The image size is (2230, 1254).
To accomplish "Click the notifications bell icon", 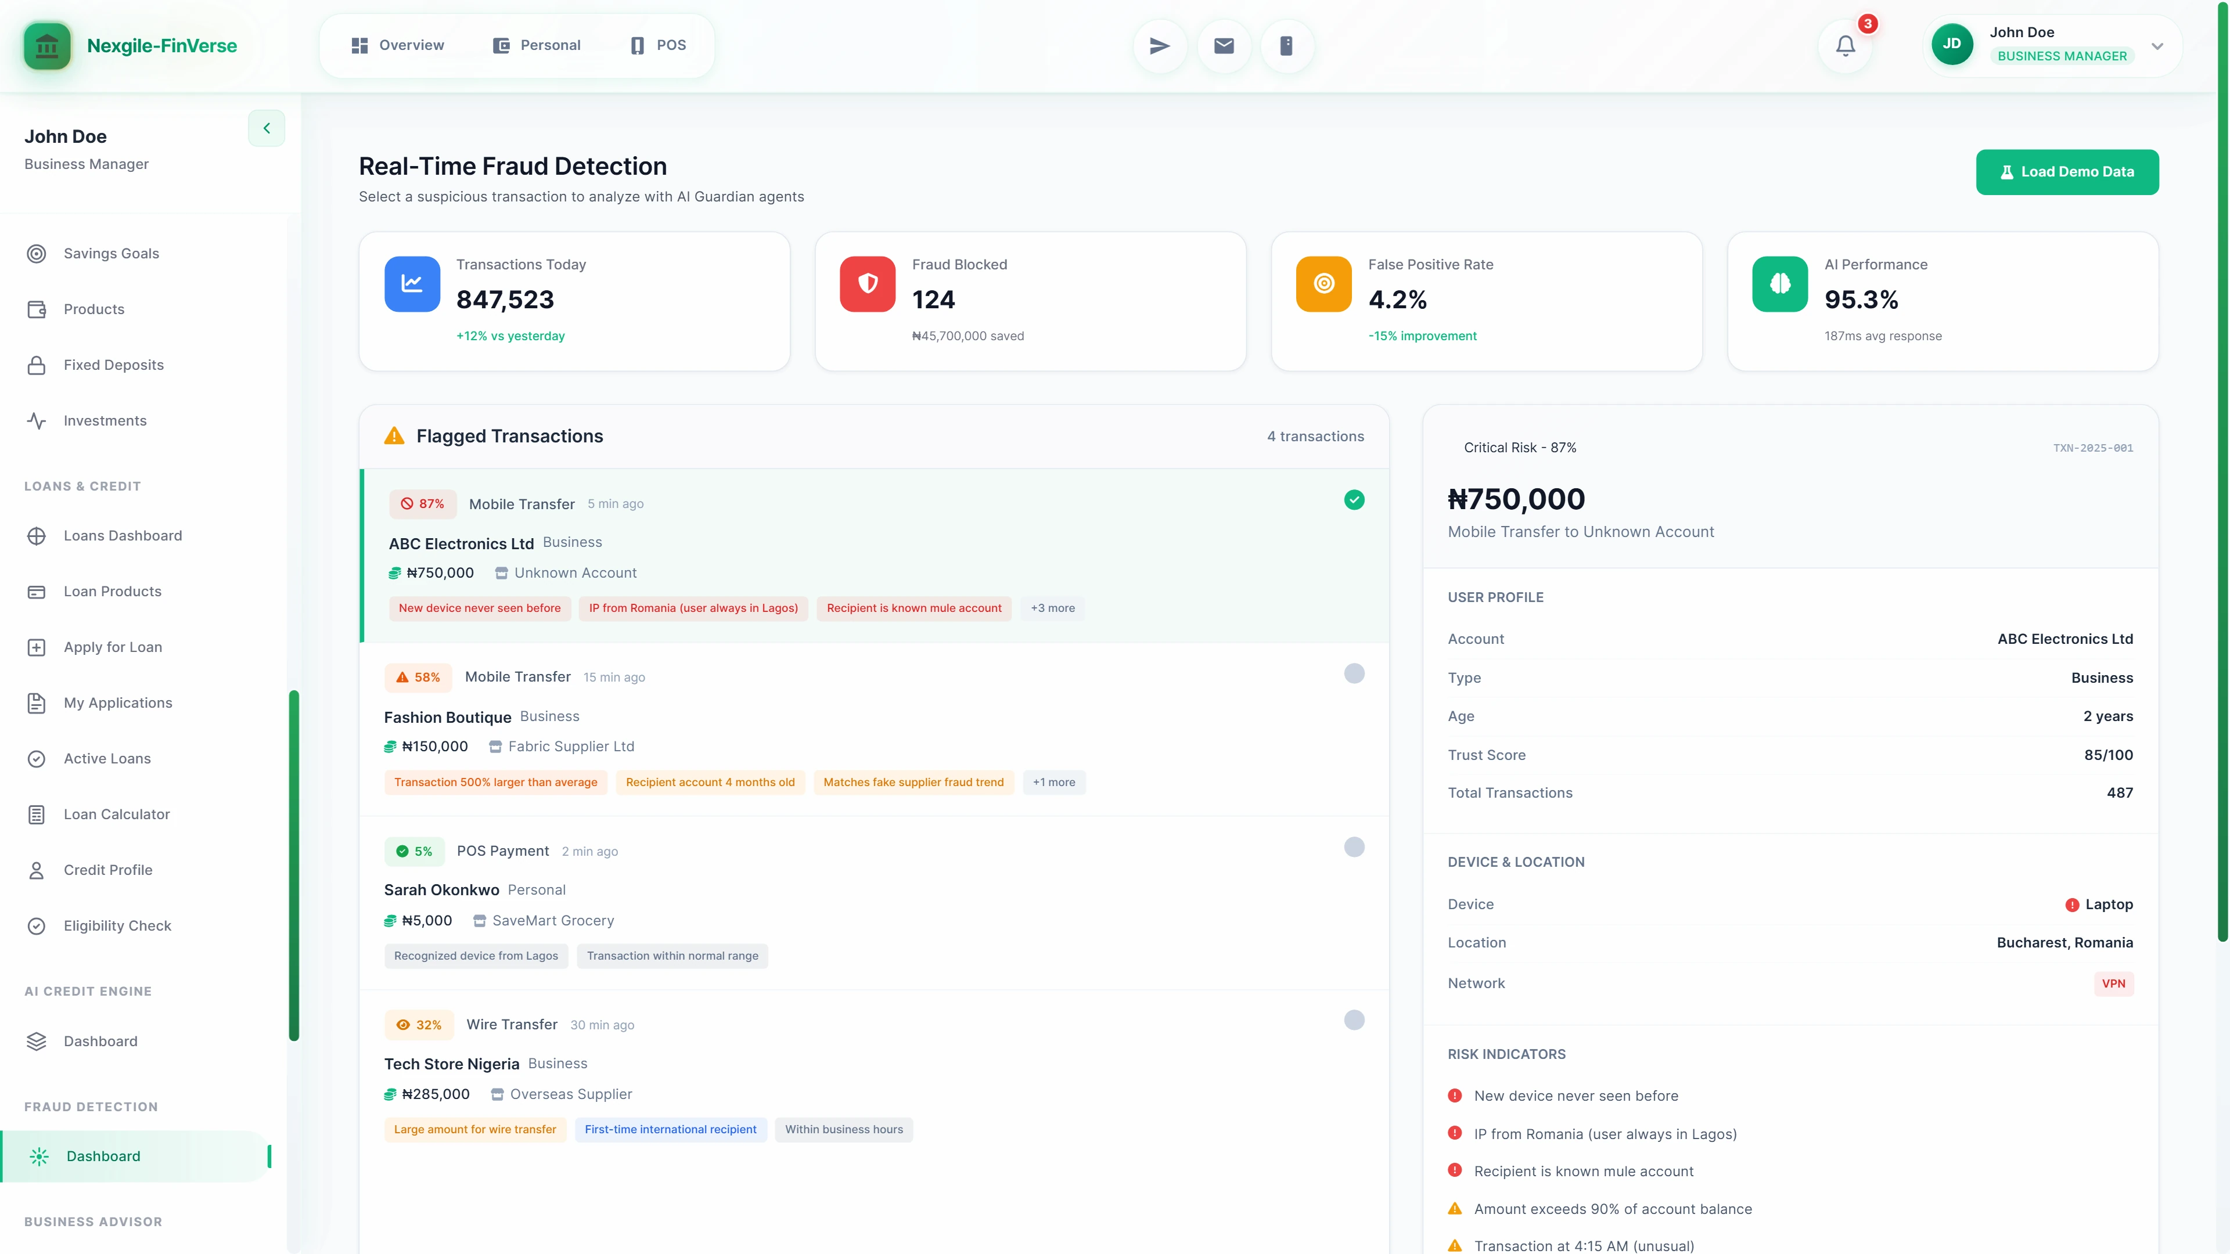I will 1845,45.
